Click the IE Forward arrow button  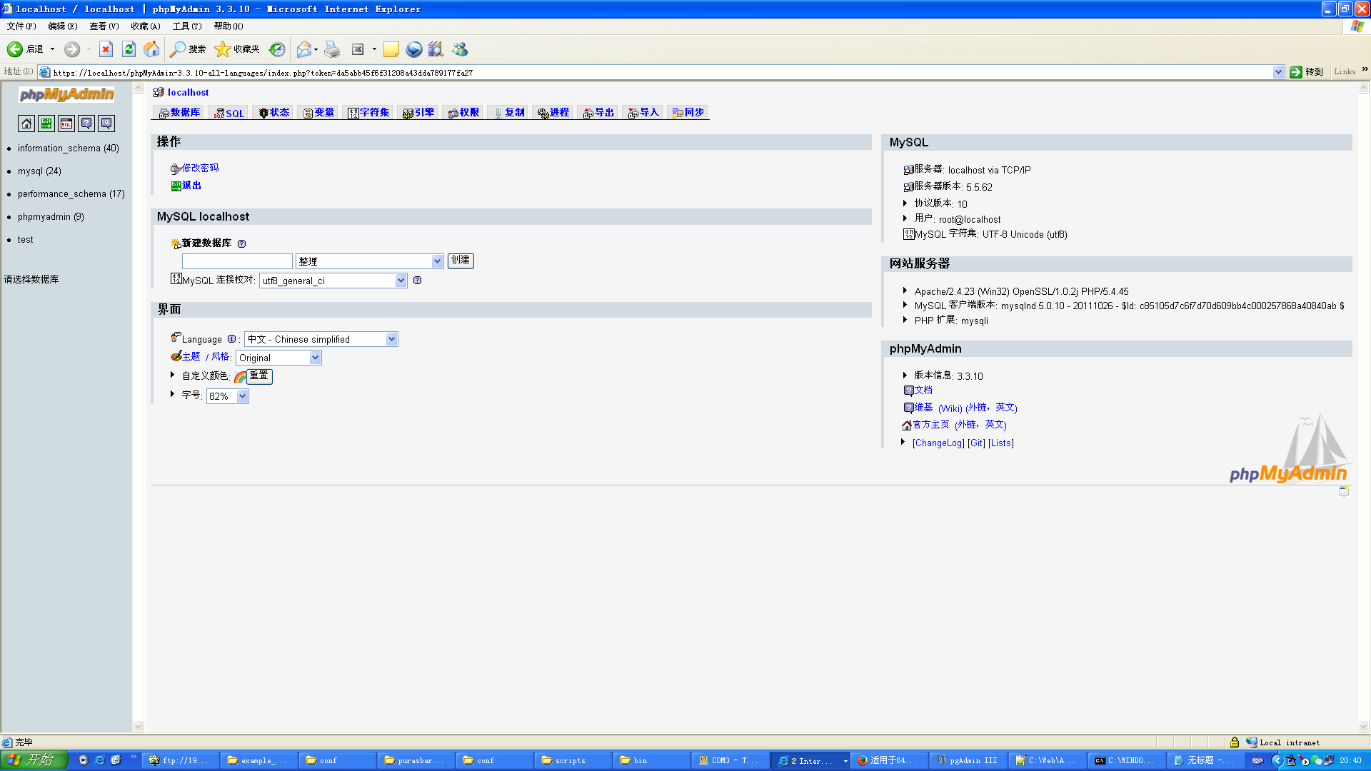[72, 49]
